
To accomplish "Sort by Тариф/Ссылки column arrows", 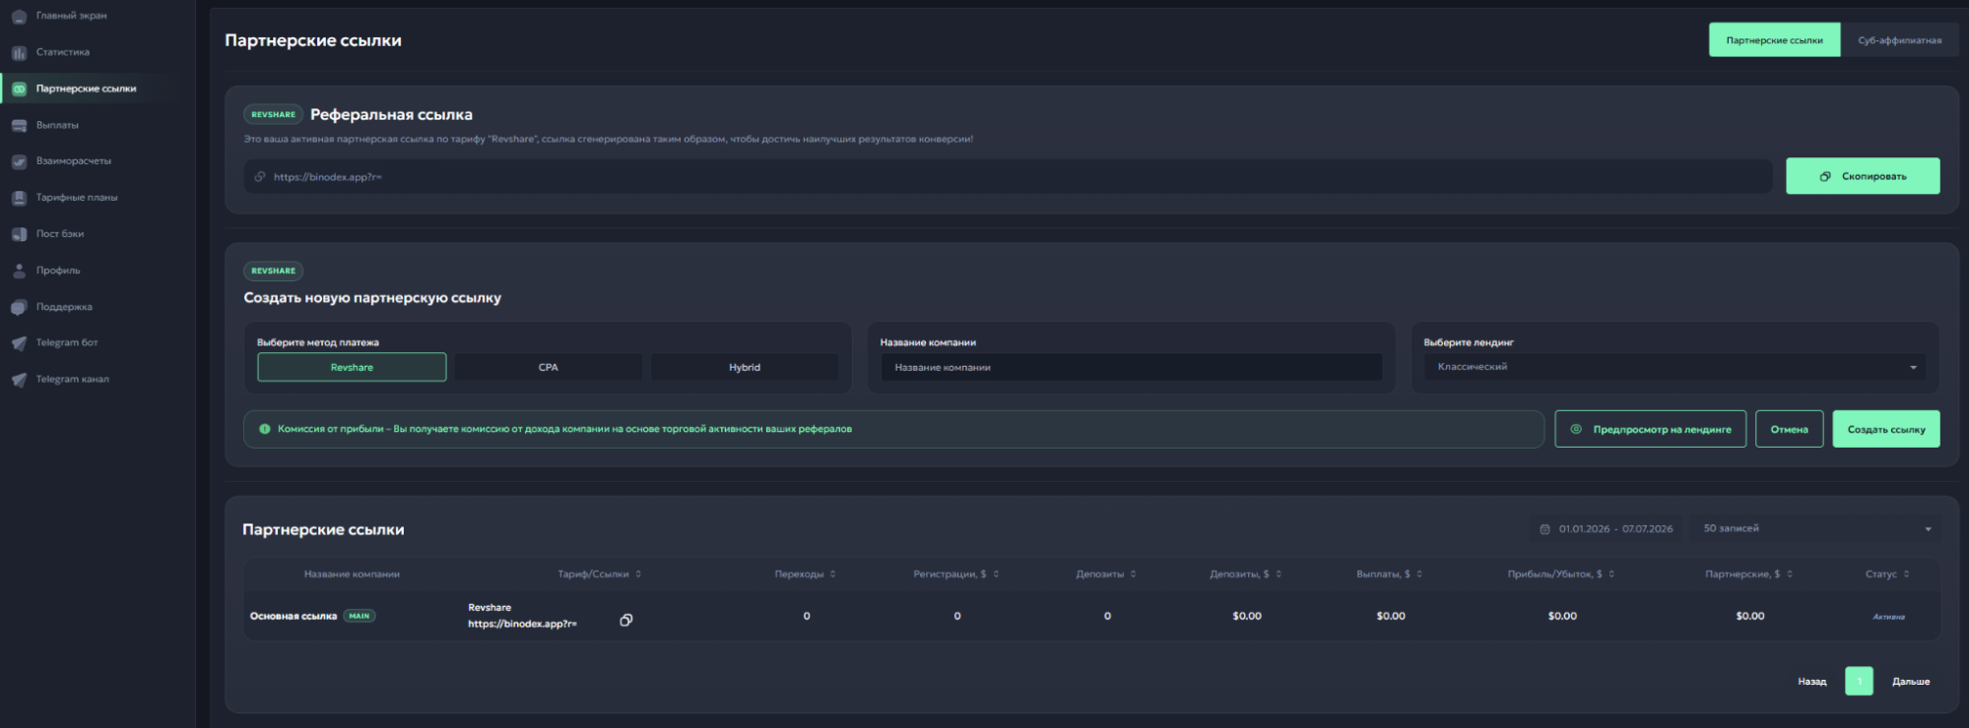I will 638,575.
